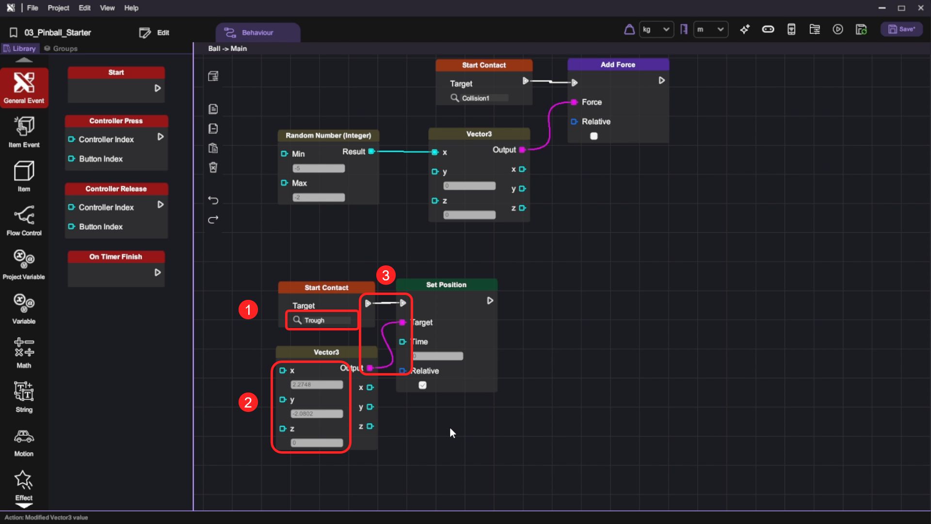The height and width of the screenshot is (524, 931).
Task: Collapse library with up arrow
Action: (24, 60)
